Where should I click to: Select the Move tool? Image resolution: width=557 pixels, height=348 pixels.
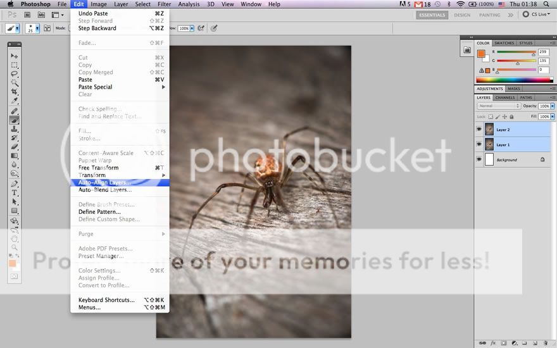(x=14, y=56)
